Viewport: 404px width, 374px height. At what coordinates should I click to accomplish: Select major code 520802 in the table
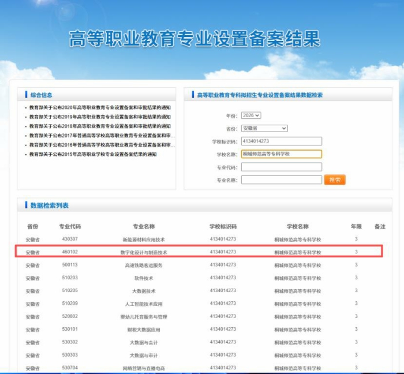pyautogui.click(x=70, y=316)
